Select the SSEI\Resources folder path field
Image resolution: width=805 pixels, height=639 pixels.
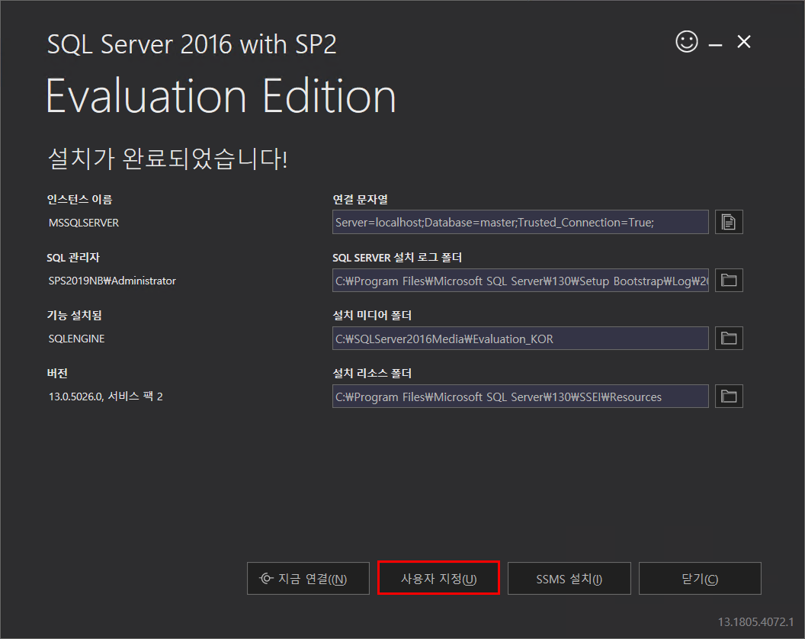520,396
